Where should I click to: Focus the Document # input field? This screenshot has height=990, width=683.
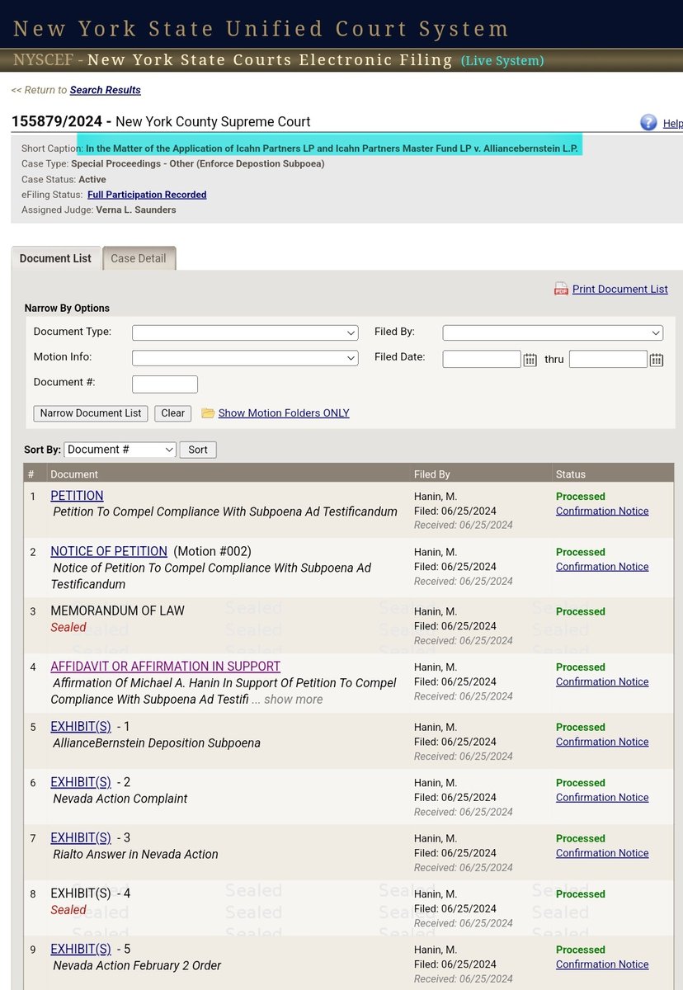pyautogui.click(x=165, y=384)
